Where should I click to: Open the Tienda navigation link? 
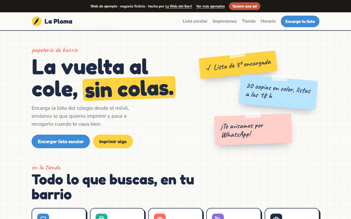(248, 21)
